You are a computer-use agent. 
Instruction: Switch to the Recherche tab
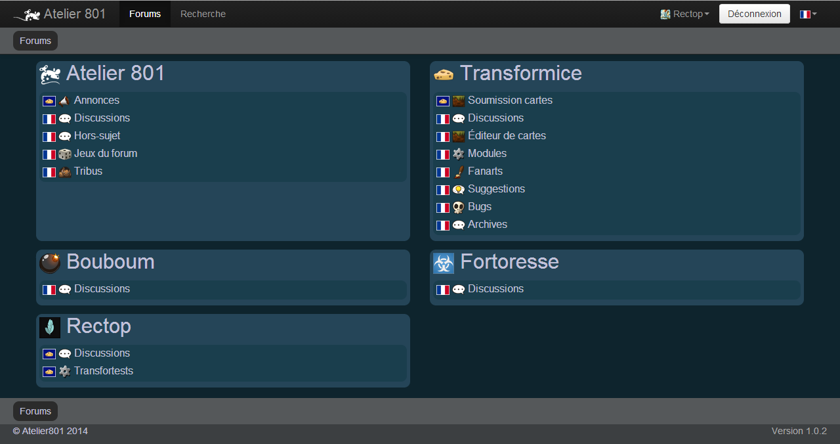(203, 14)
